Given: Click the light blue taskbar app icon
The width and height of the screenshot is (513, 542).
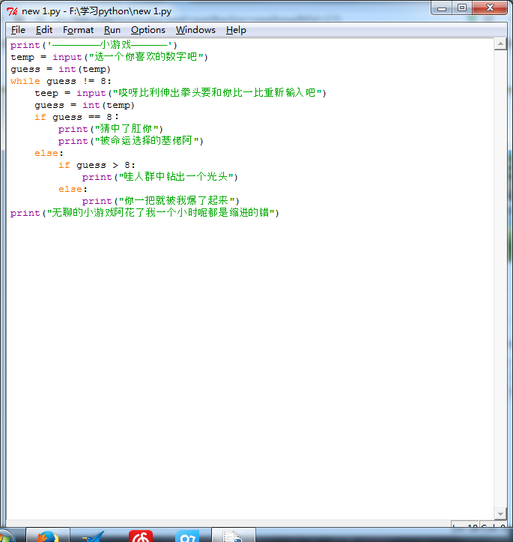Looking at the screenshot, I should click(x=186, y=536).
